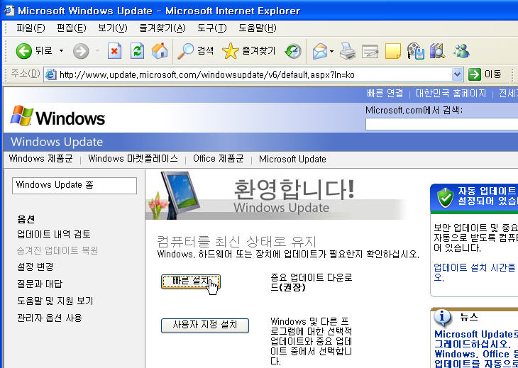Open 도움말 및 지원 보기 link

55,301
